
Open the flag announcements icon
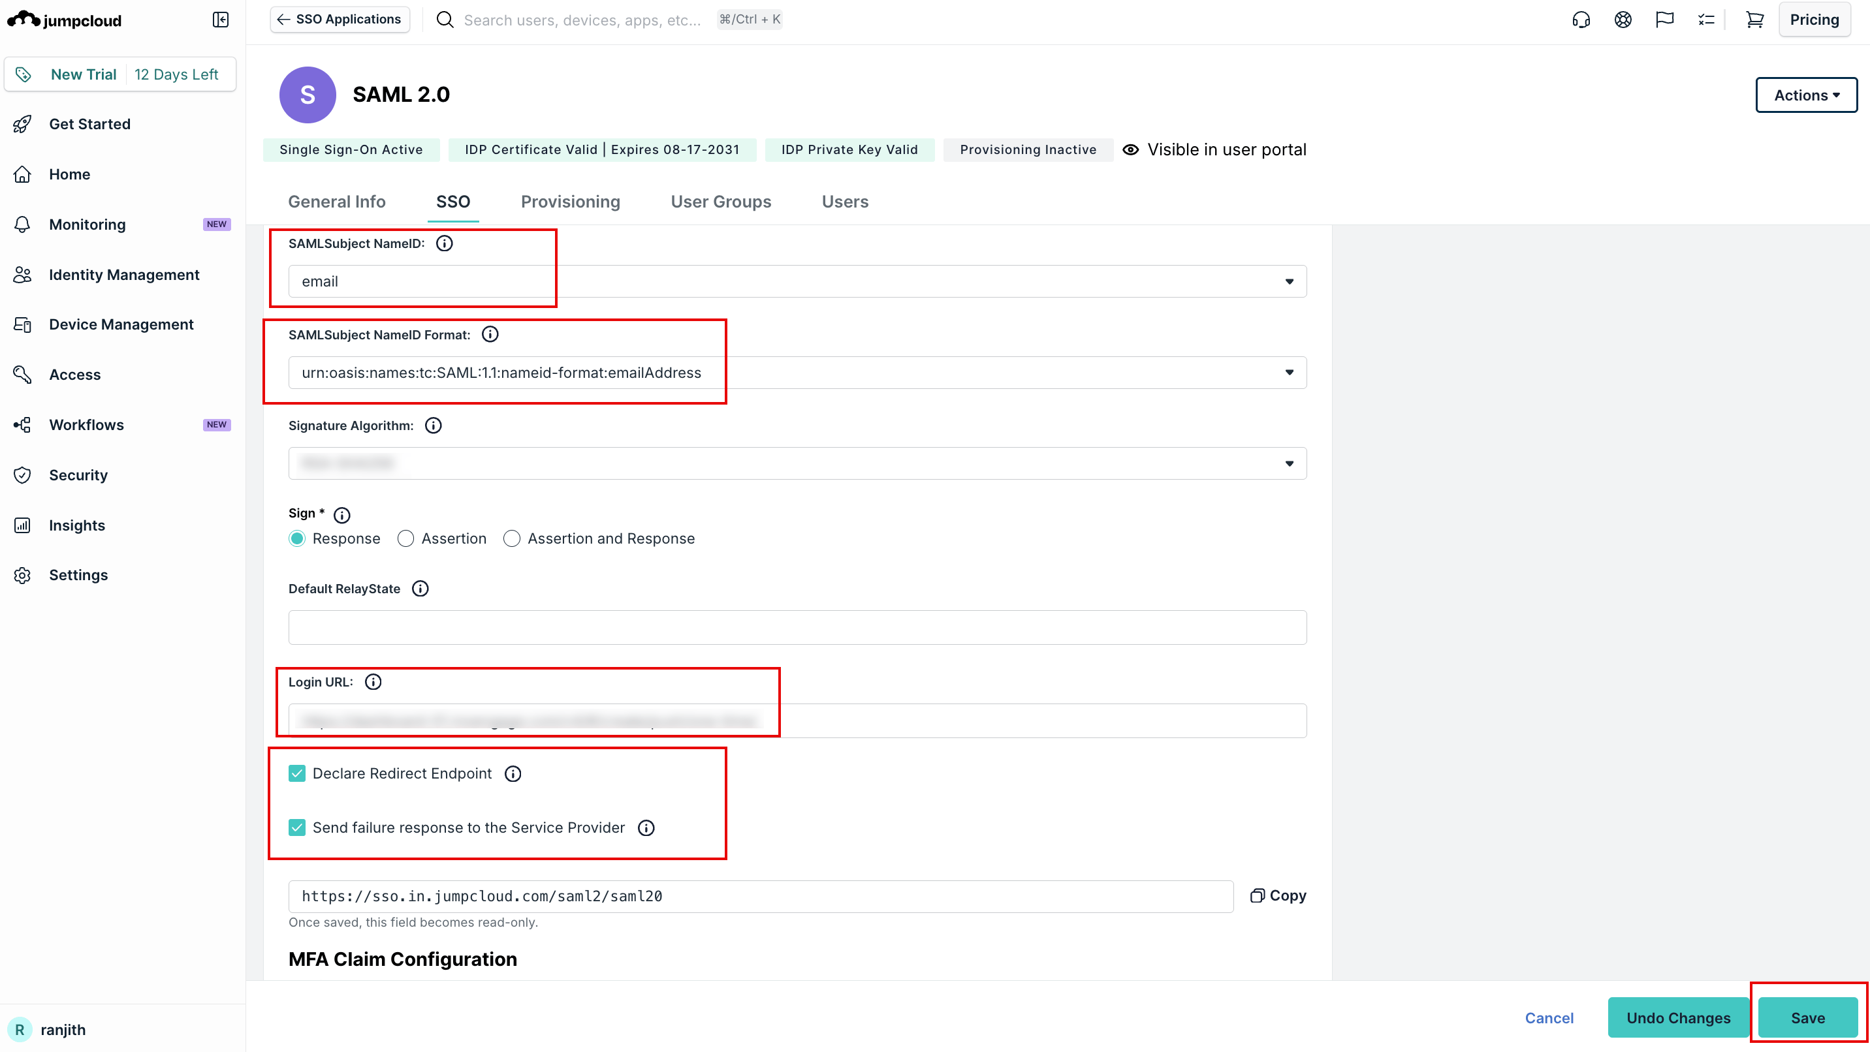coord(1664,20)
